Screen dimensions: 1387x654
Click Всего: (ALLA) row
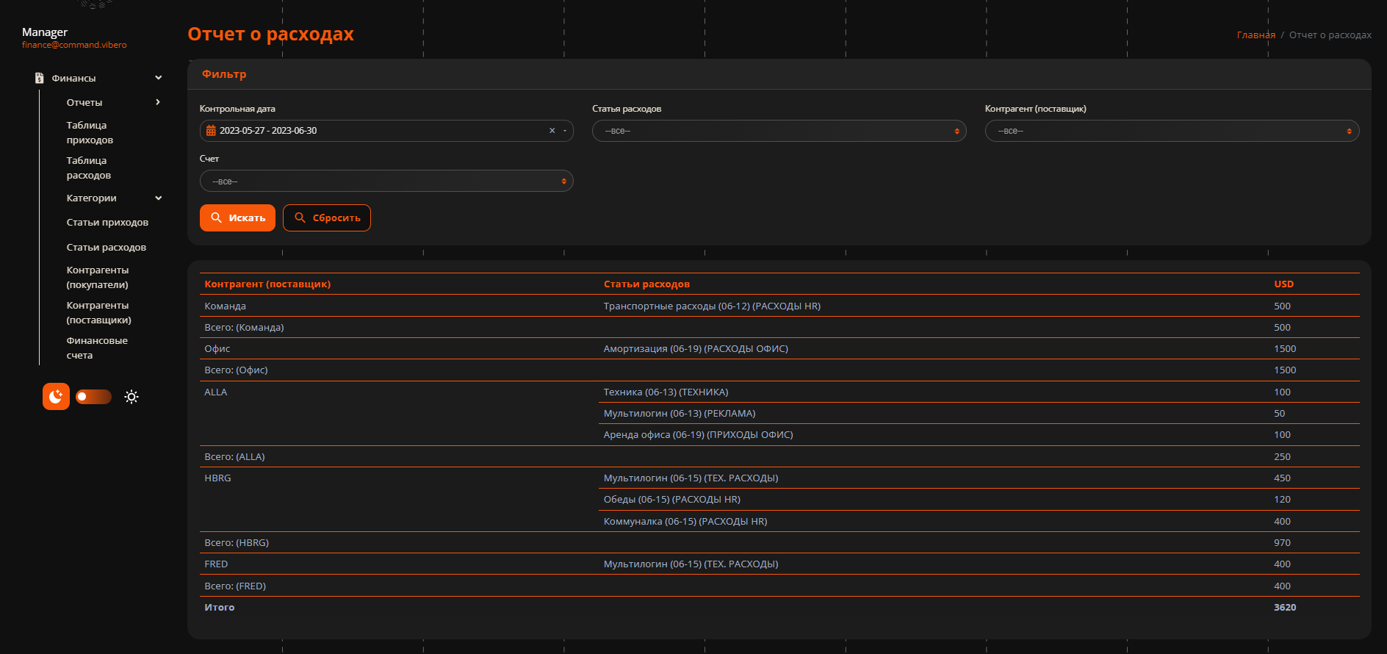click(779, 456)
